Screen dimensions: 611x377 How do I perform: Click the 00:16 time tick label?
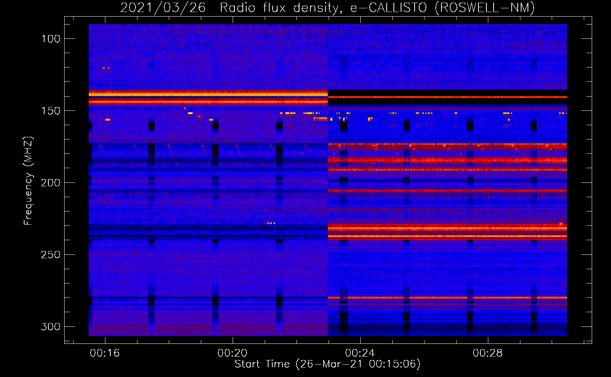pos(105,353)
